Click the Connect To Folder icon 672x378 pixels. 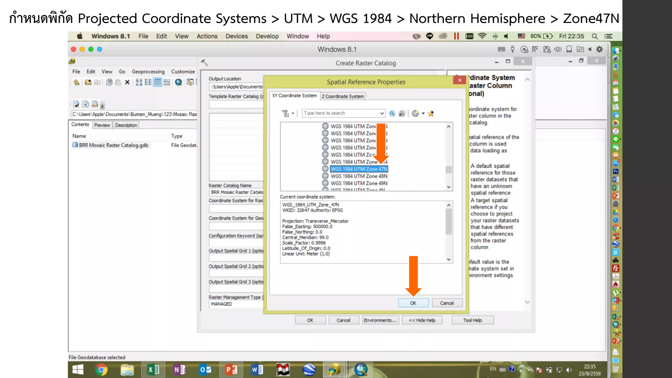[88, 82]
